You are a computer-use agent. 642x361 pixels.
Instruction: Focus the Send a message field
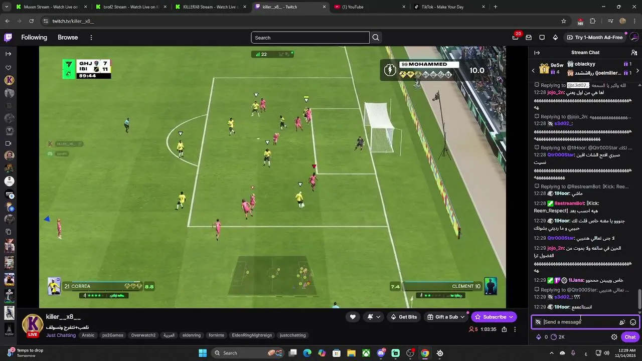click(579, 322)
